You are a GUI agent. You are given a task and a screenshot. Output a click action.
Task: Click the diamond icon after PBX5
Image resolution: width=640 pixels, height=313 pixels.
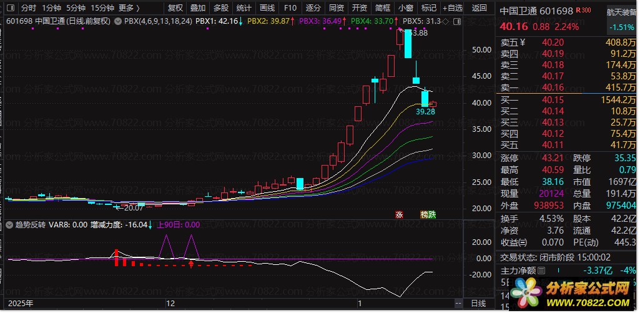(x=445, y=21)
